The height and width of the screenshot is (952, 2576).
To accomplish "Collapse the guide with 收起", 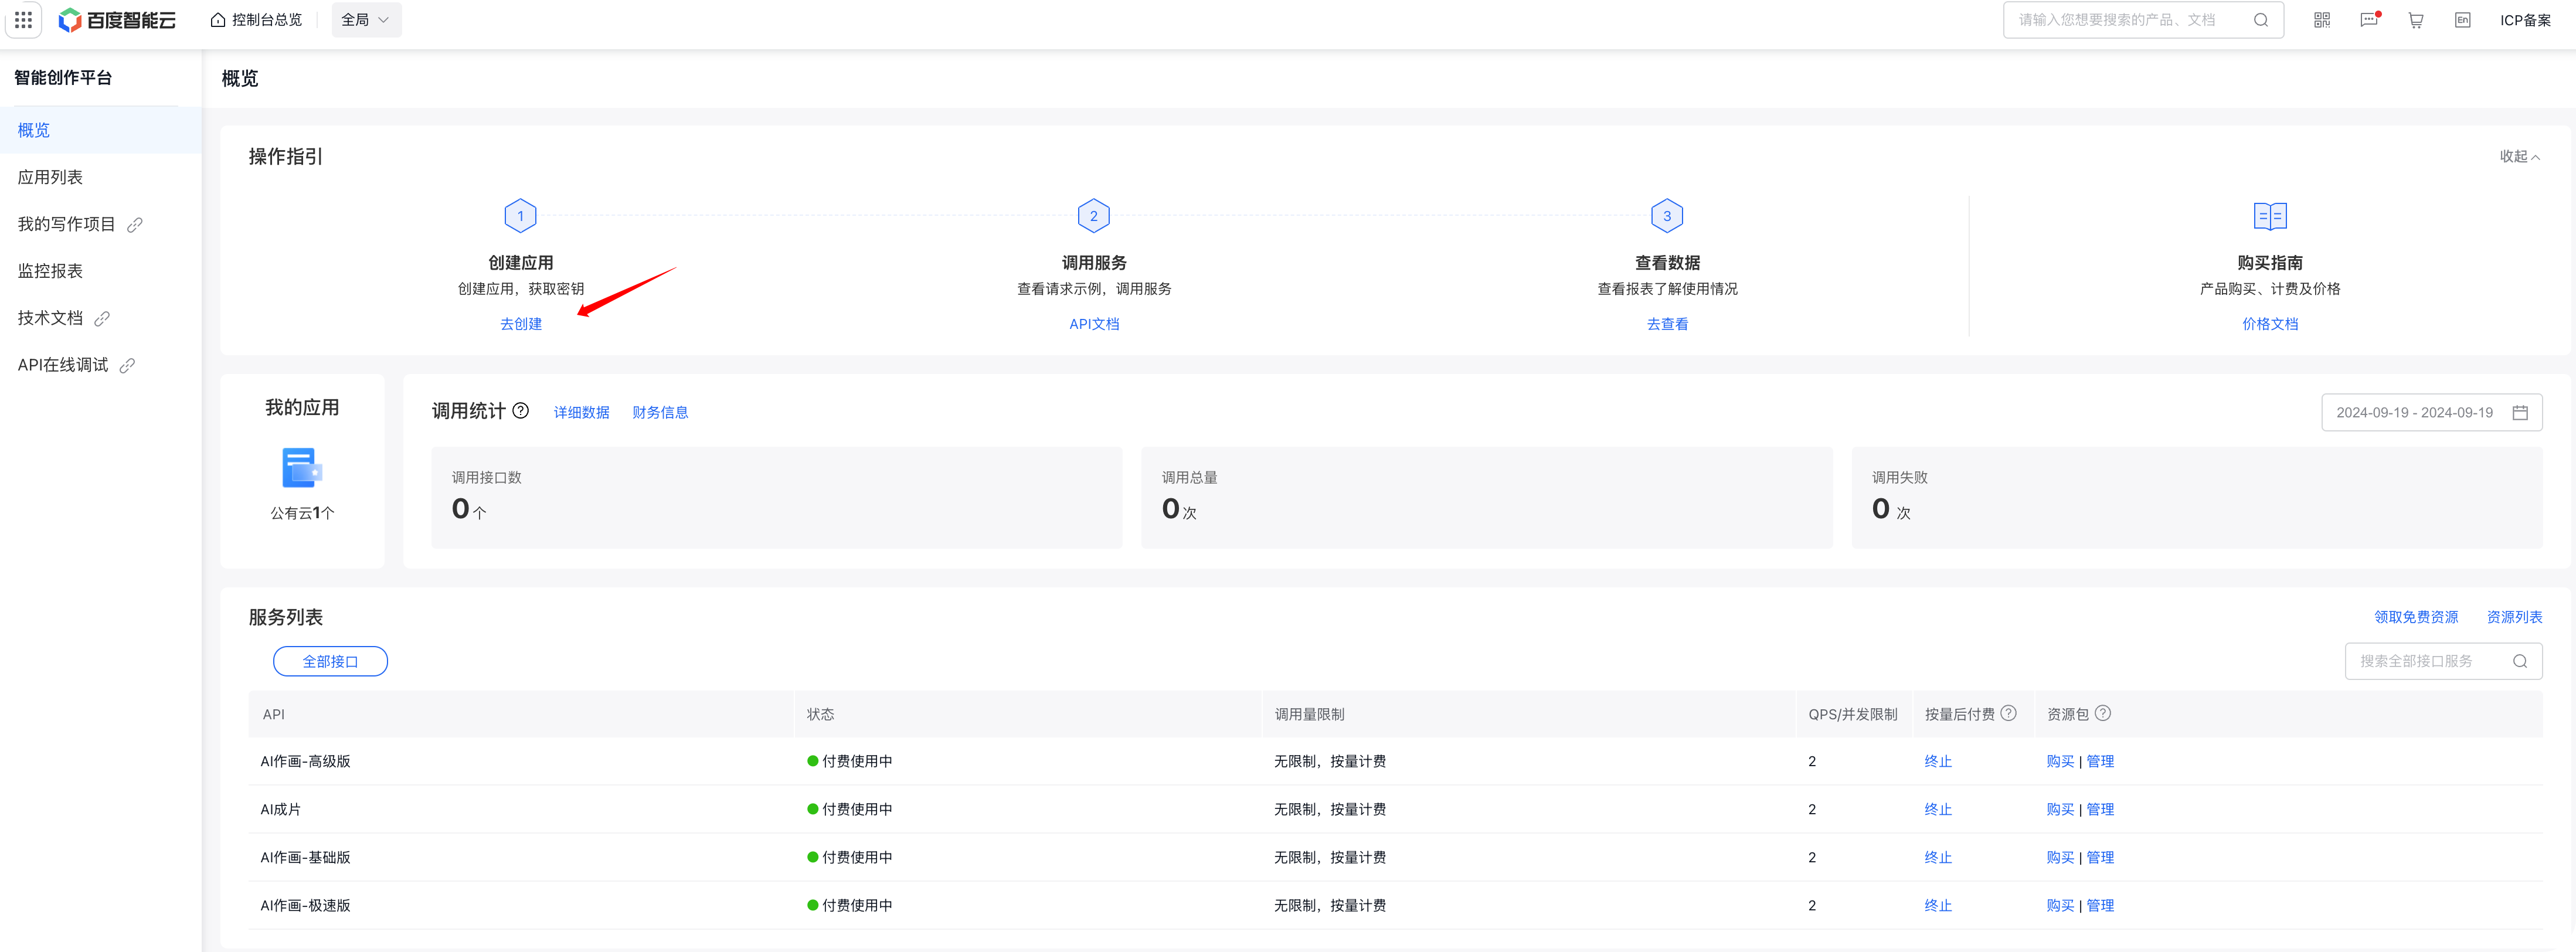I will (x=2518, y=156).
